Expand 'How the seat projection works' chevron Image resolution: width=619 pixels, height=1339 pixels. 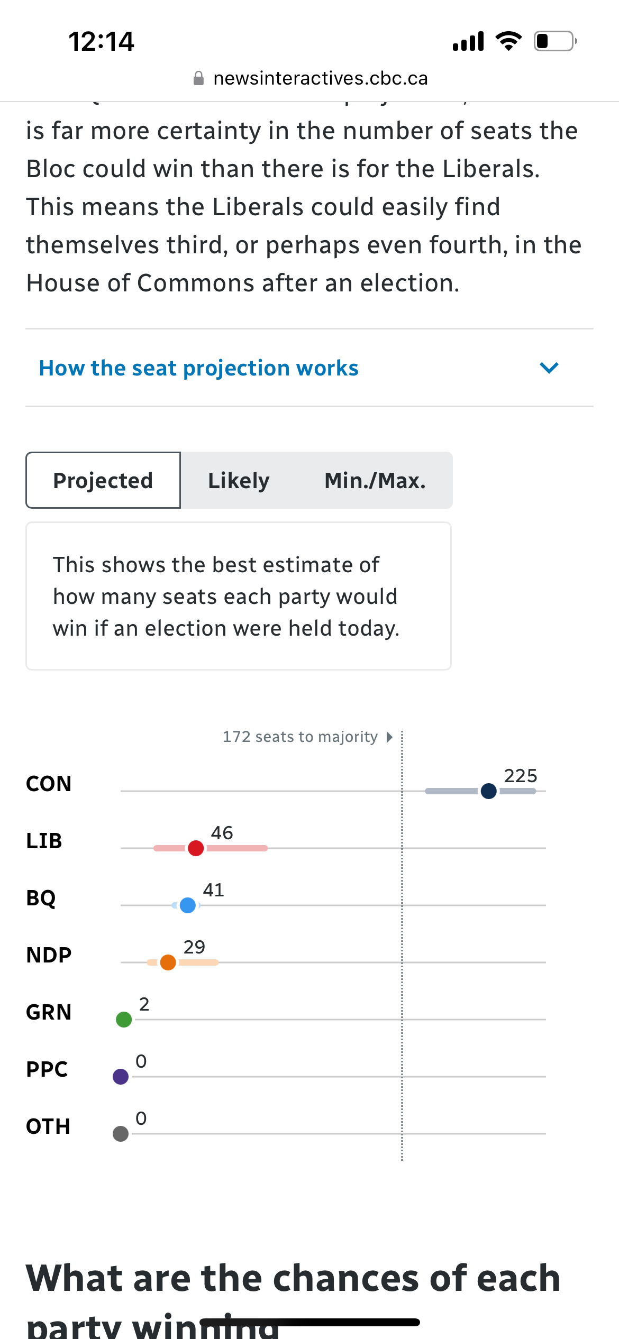point(549,368)
